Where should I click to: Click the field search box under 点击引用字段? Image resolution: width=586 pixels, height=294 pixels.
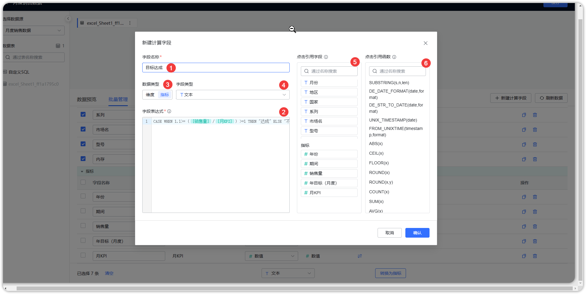pyautogui.click(x=329, y=71)
